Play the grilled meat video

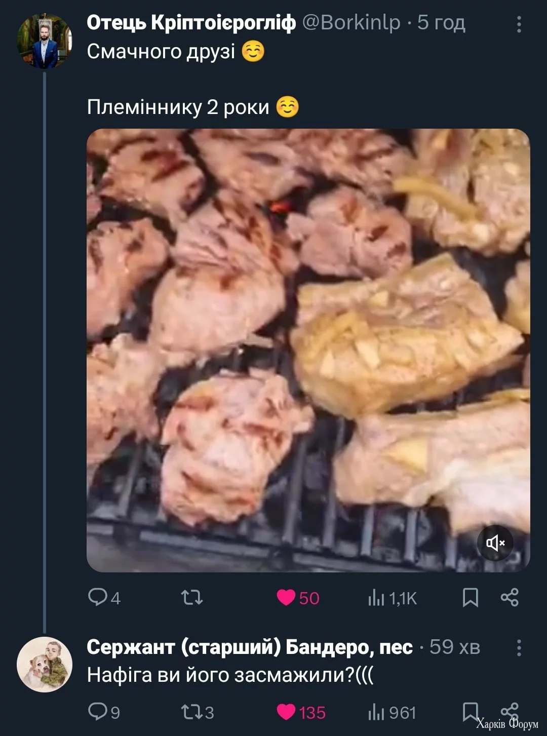[x=308, y=350]
